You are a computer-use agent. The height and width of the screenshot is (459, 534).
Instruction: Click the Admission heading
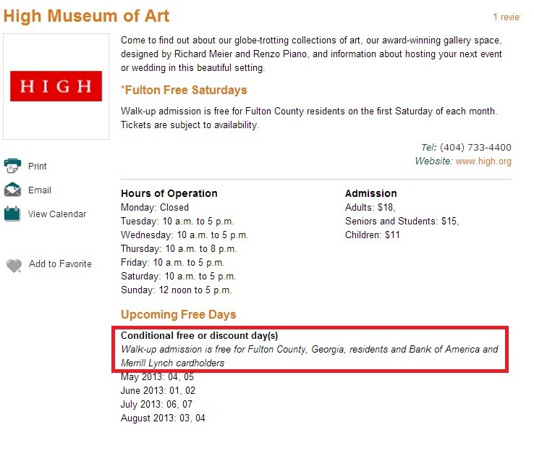coord(370,193)
